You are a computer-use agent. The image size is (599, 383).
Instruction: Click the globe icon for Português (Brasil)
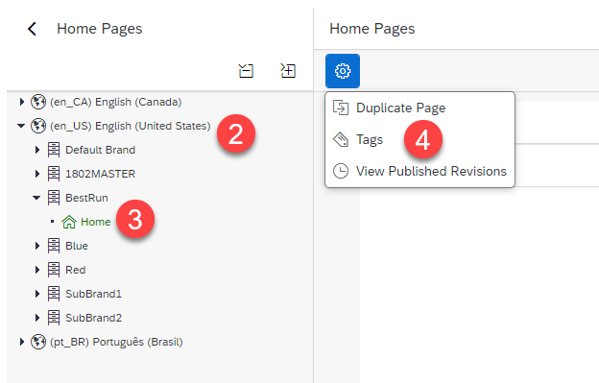[x=38, y=342]
